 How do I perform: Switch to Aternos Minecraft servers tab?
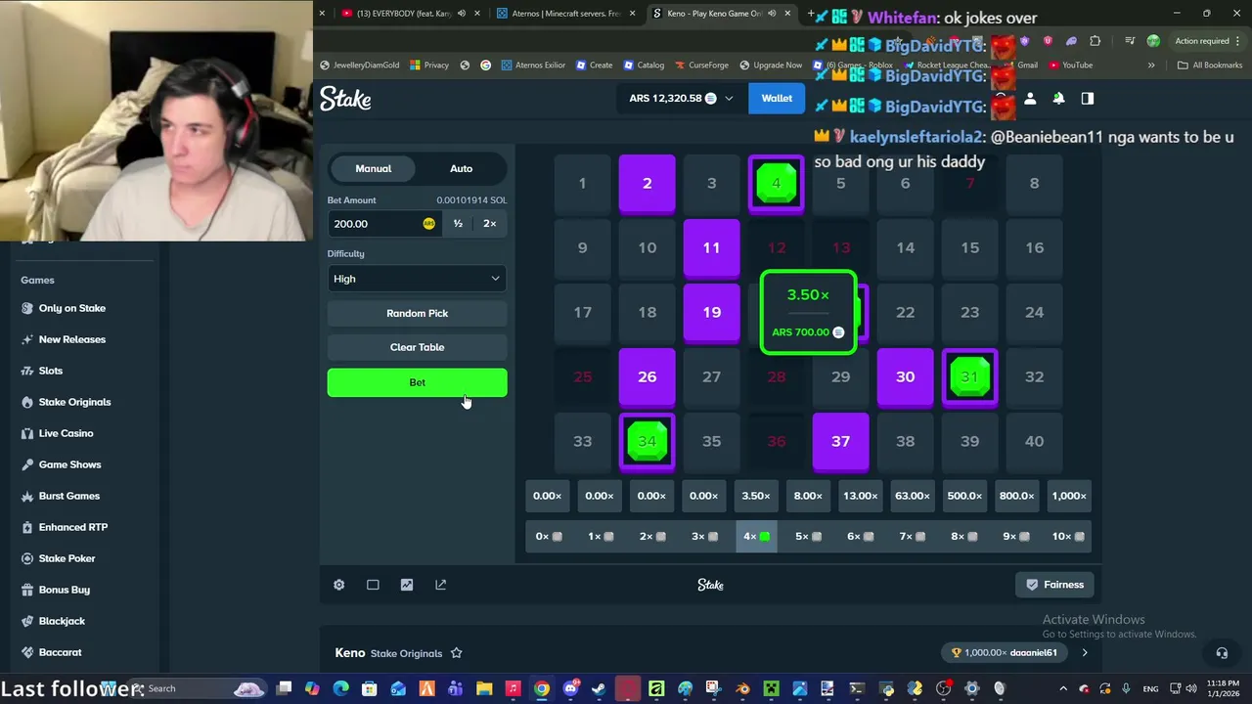tap(565, 14)
